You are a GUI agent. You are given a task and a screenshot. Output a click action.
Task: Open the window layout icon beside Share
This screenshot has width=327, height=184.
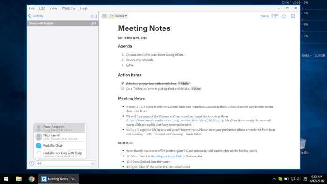(275, 16)
